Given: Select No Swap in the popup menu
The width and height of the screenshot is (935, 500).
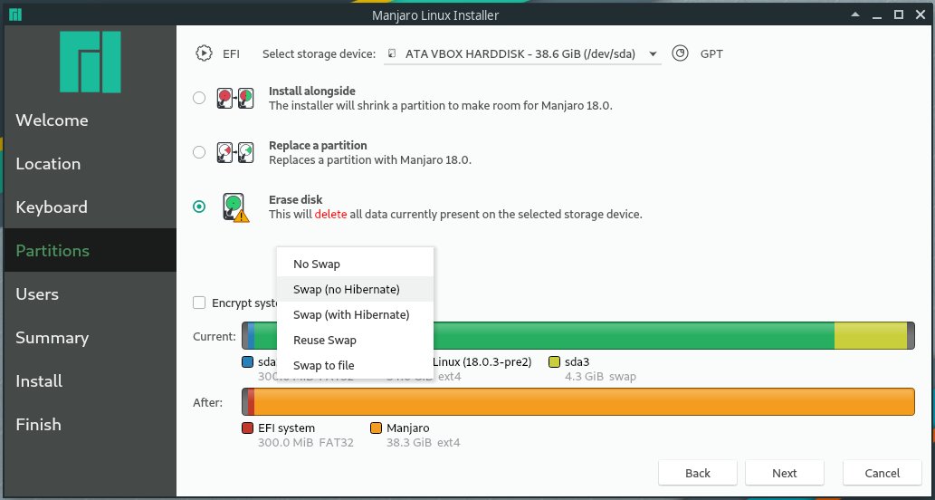Looking at the screenshot, I should [317, 264].
